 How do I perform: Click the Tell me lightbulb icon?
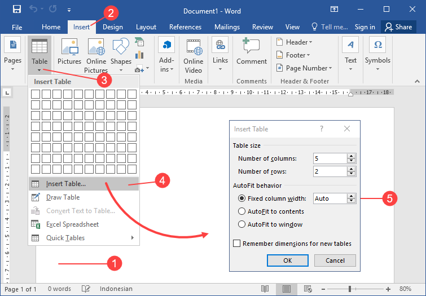point(314,26)
